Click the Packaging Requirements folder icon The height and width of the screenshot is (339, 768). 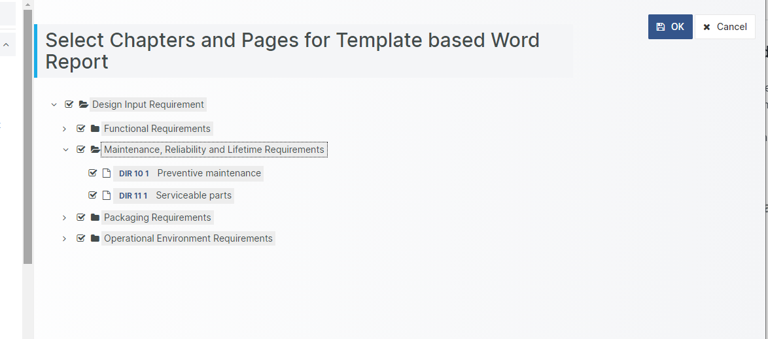[95, 218]
